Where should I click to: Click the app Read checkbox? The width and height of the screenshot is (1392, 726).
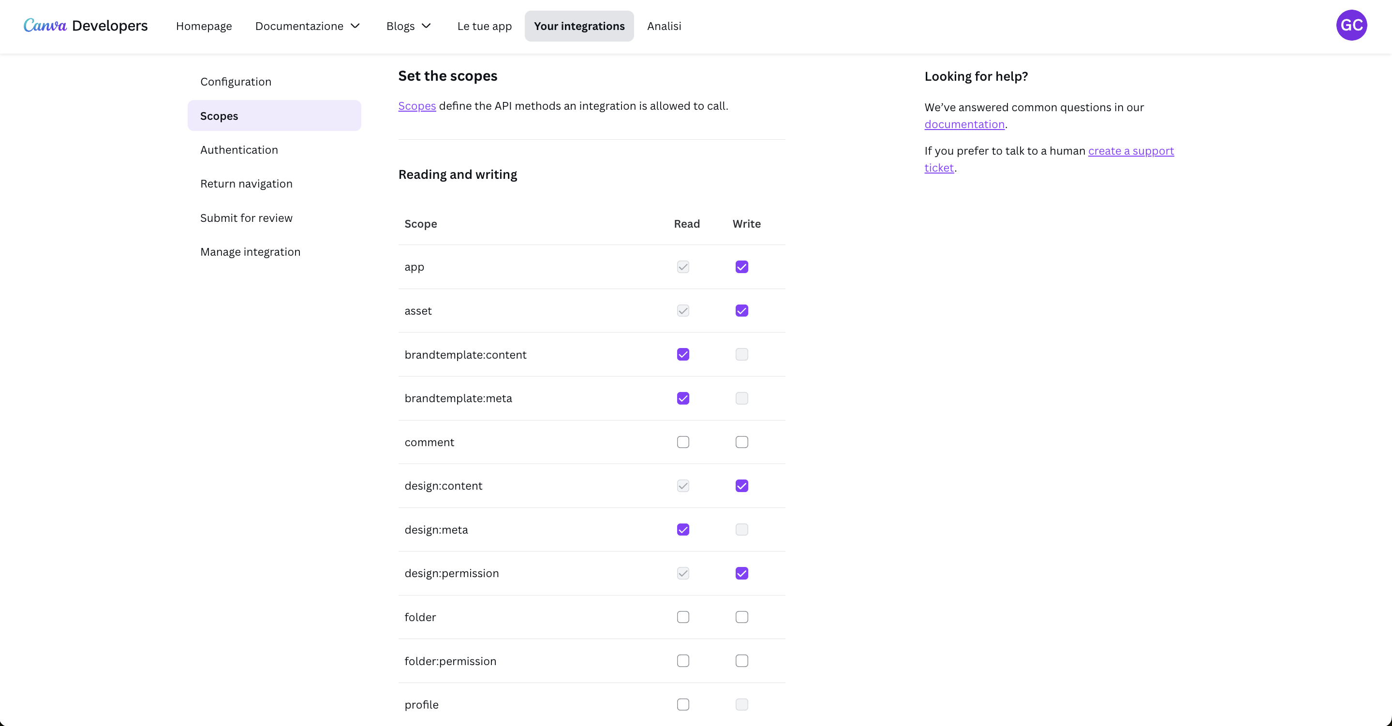tap(683, 267)
